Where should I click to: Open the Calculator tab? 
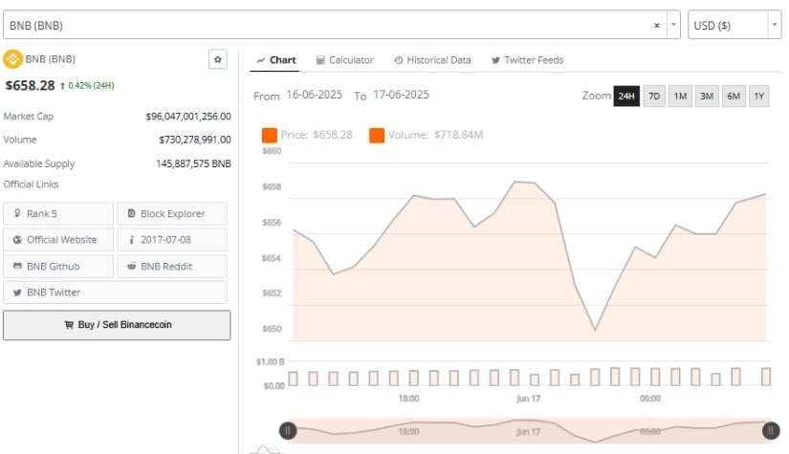point(344,60)
